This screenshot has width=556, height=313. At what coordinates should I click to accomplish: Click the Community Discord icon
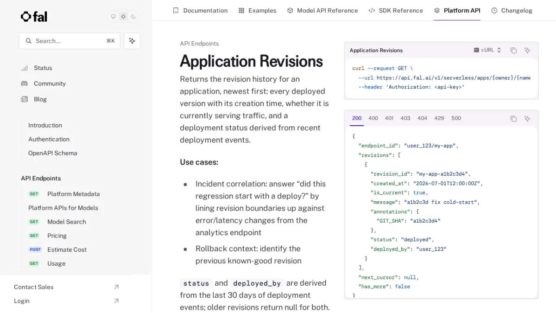pyautogui.click(x=25, y=83)
